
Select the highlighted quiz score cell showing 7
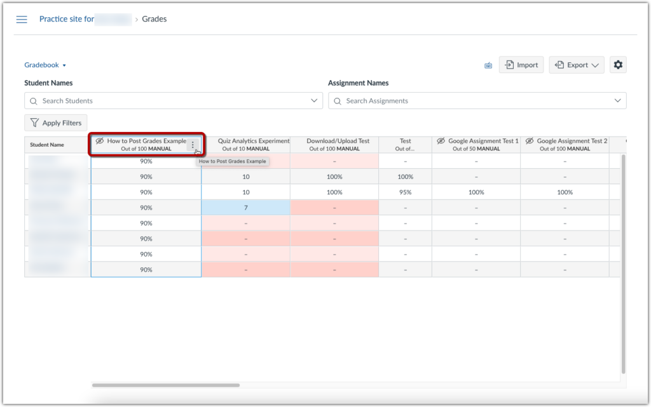click(x=245, y=207)
